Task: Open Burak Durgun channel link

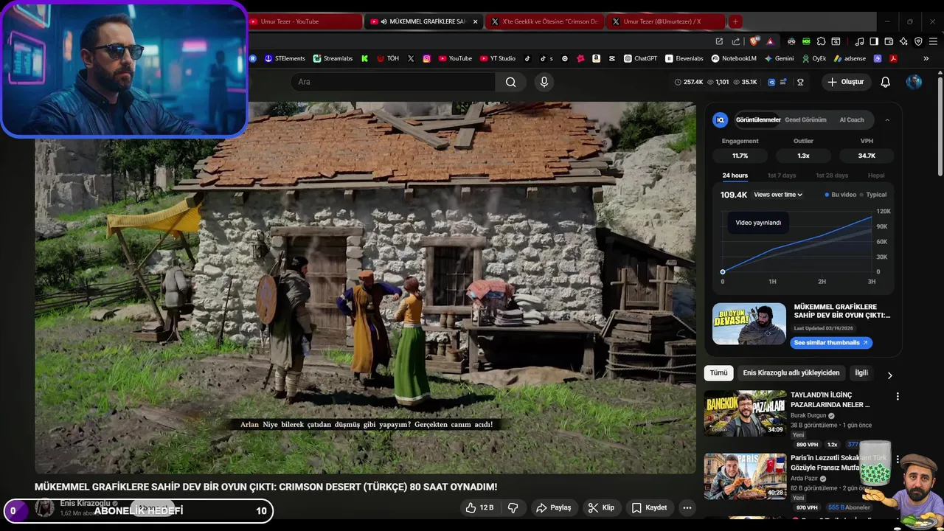Action: [x=808, y=415]
